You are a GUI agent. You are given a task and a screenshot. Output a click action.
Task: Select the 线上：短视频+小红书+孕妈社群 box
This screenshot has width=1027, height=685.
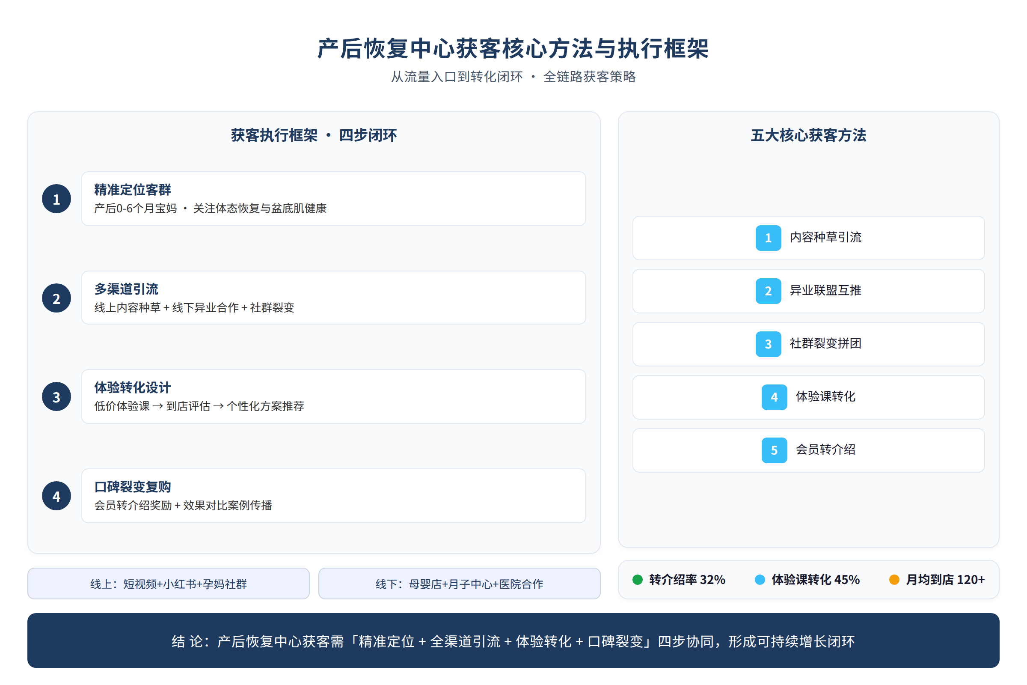[169, 584]
